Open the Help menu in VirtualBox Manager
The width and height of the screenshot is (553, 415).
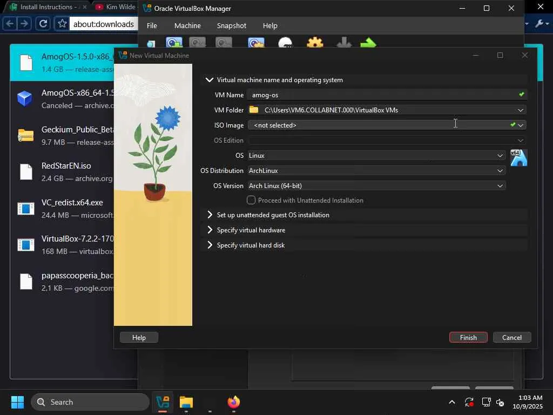pos(270,25)
